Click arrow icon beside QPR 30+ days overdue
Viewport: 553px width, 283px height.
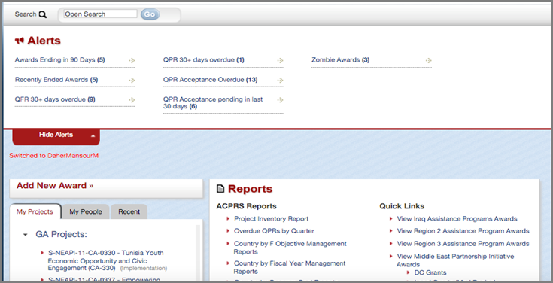[281, 60]
